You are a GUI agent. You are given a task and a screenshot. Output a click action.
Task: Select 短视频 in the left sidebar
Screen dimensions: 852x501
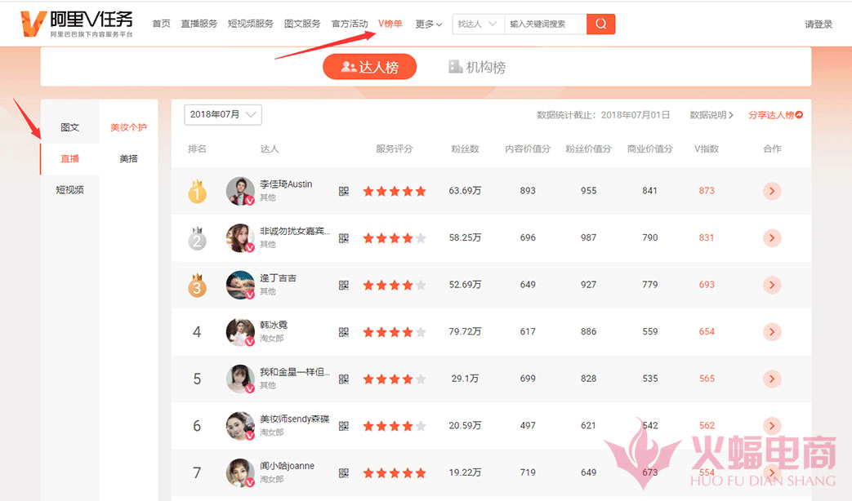[70, 190]
